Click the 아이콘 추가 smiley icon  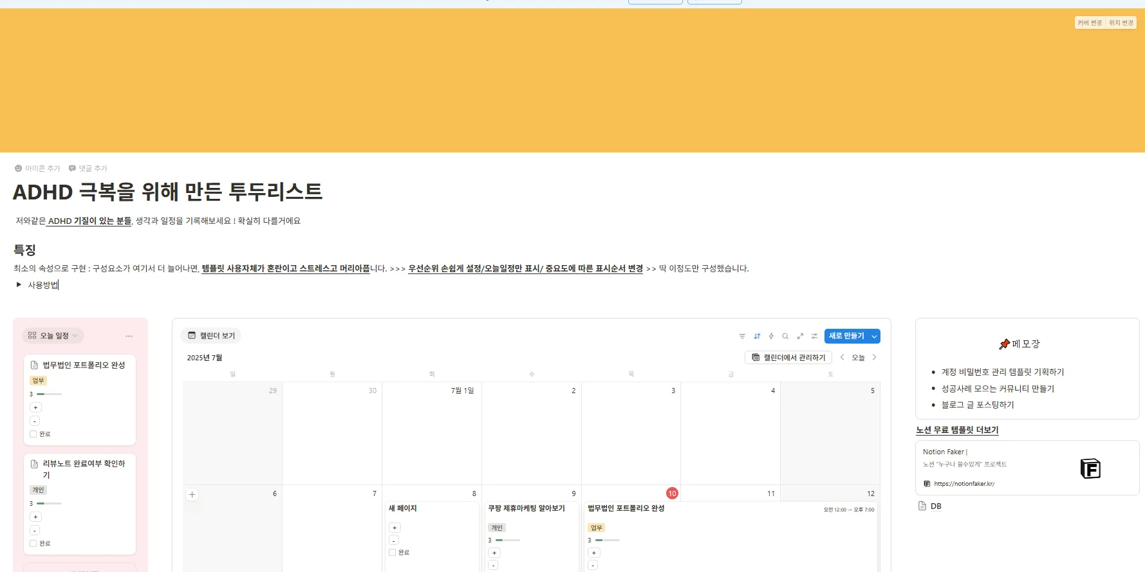coord(18,169)
